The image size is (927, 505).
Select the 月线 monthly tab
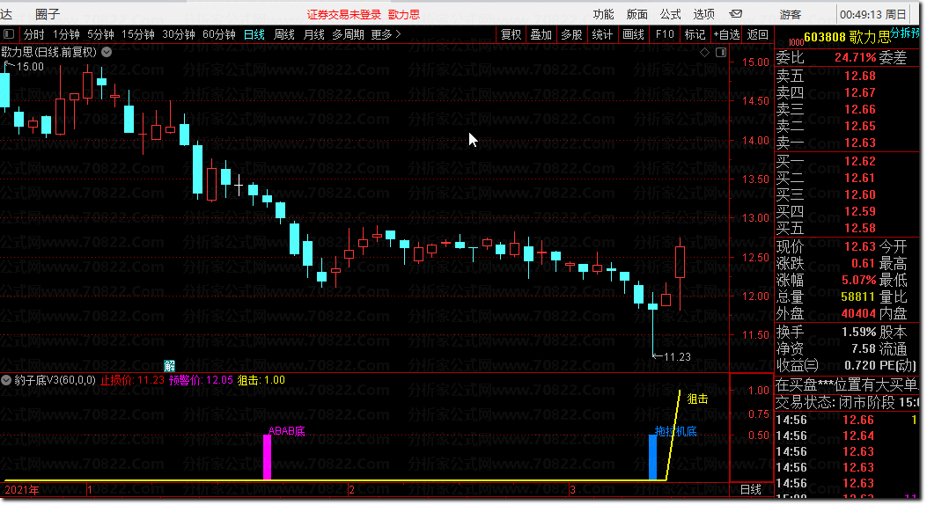tap(314, 34)
